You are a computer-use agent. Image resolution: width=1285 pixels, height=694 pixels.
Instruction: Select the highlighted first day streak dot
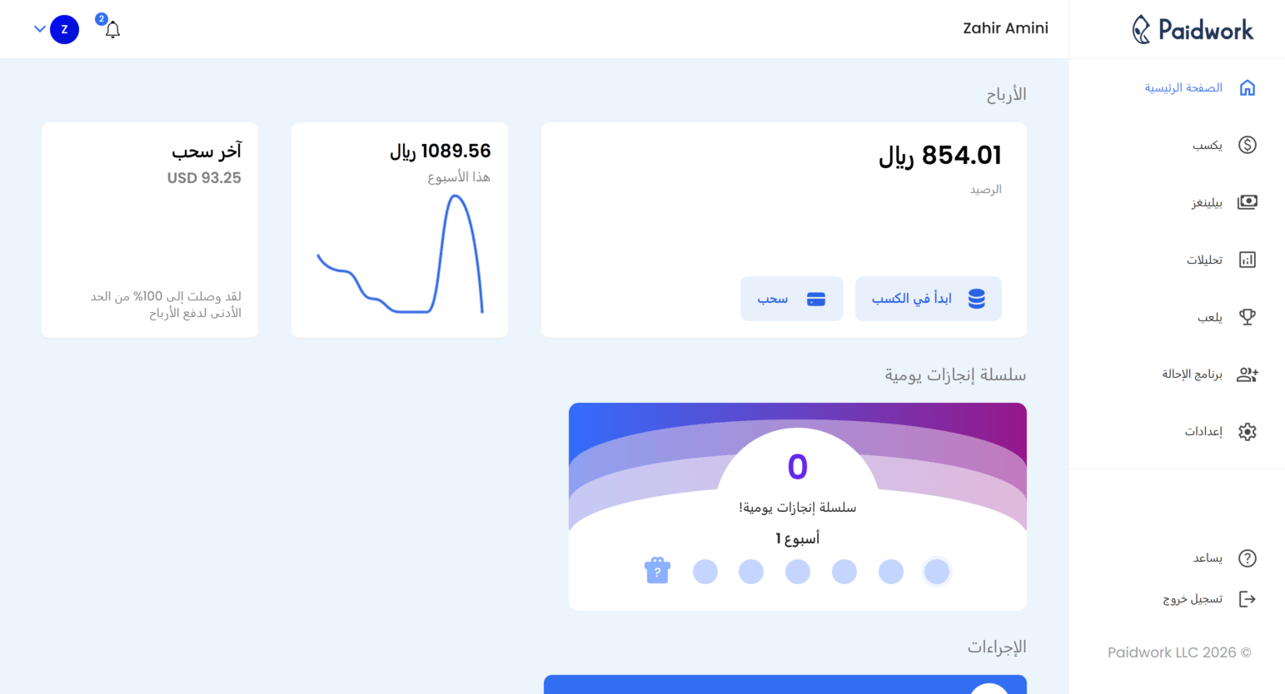coord(937,572)
